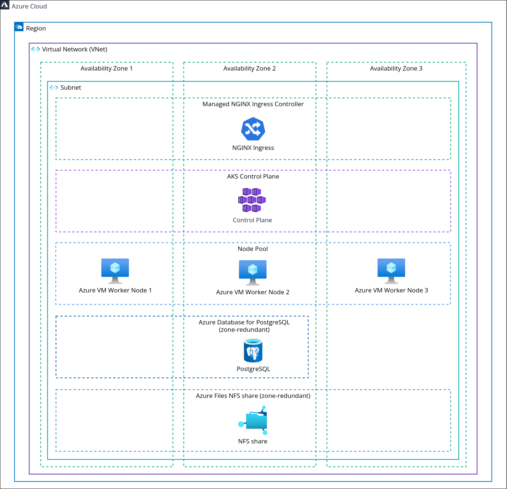Image resolution: width=507 pixels, height=489 pixels.
Task: Select Azure VM Worker Node 2 icon
Action: 253,273
